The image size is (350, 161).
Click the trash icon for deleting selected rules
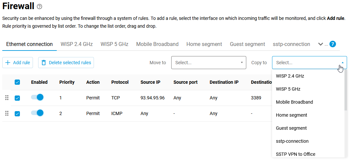pos(44,63)
